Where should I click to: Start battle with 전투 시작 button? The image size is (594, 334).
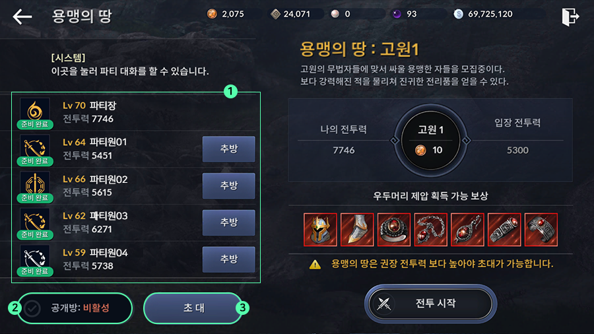point(430,304)
